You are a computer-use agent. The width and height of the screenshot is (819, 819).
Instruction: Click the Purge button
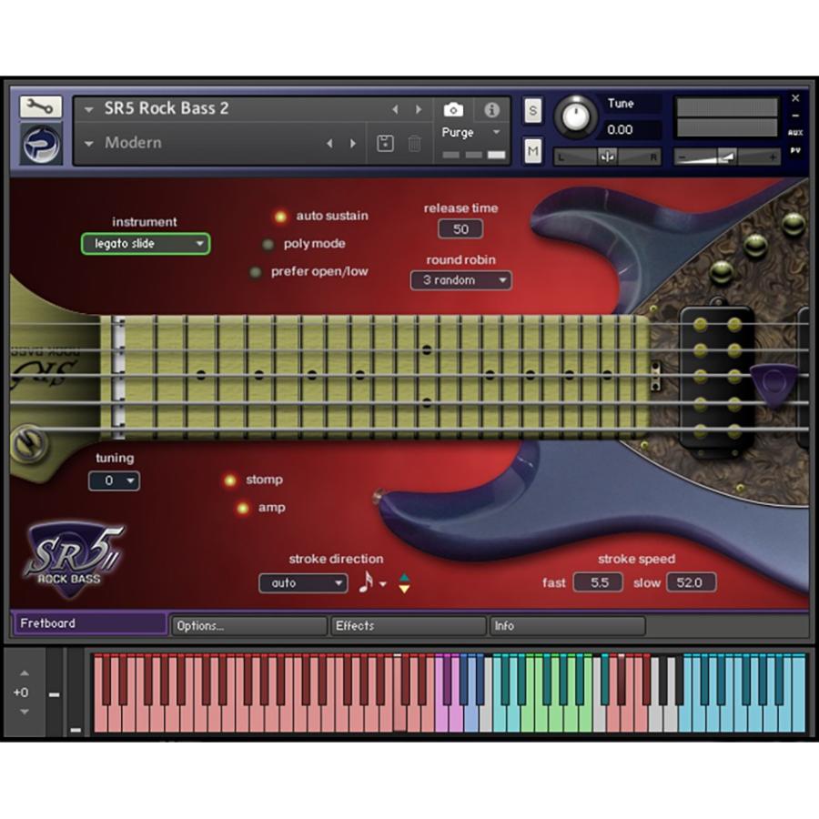(460, 133)
